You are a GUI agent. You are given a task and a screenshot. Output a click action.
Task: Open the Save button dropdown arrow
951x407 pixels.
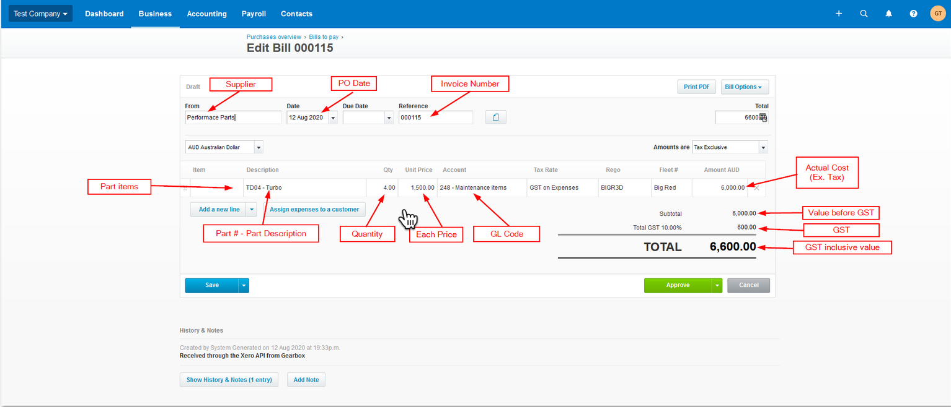[x=244, y=285]
